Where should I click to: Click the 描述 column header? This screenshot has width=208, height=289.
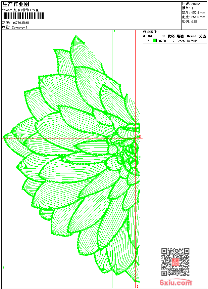180,36
